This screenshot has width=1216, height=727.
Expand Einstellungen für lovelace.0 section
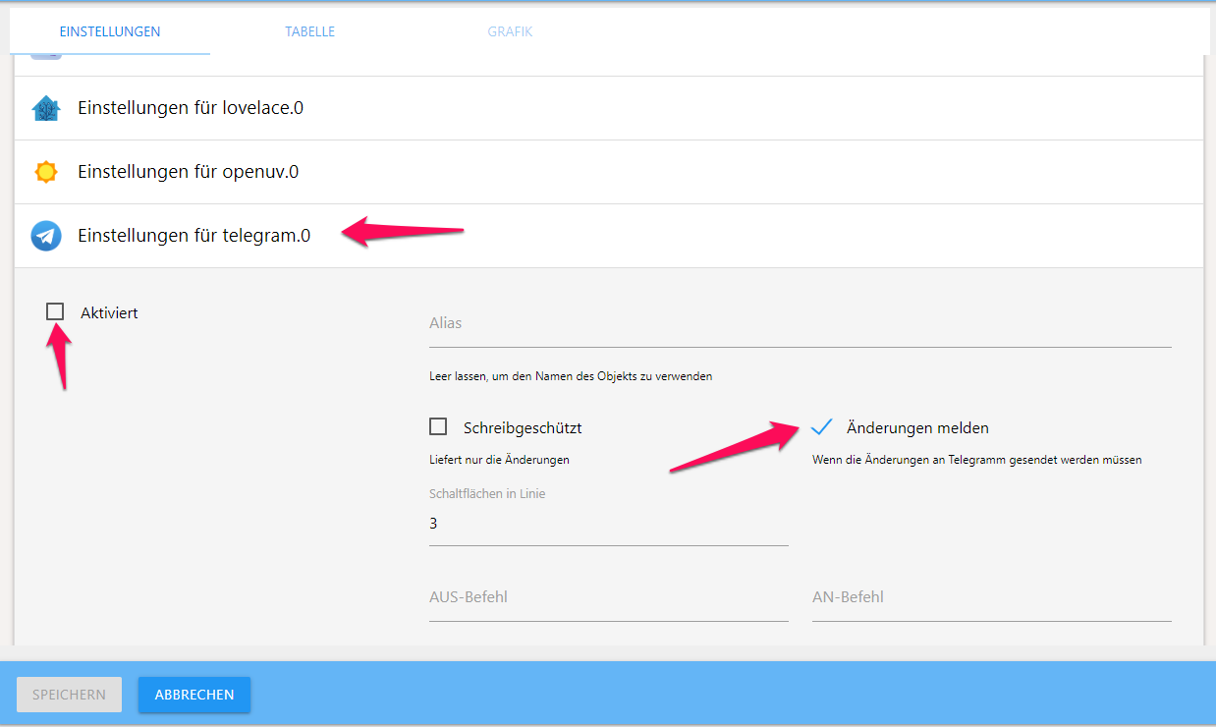tap(608, 108)
